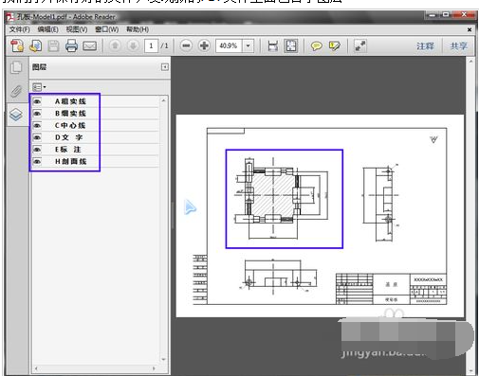
Task: Open the 文件(F) menu
Action: 19,29
